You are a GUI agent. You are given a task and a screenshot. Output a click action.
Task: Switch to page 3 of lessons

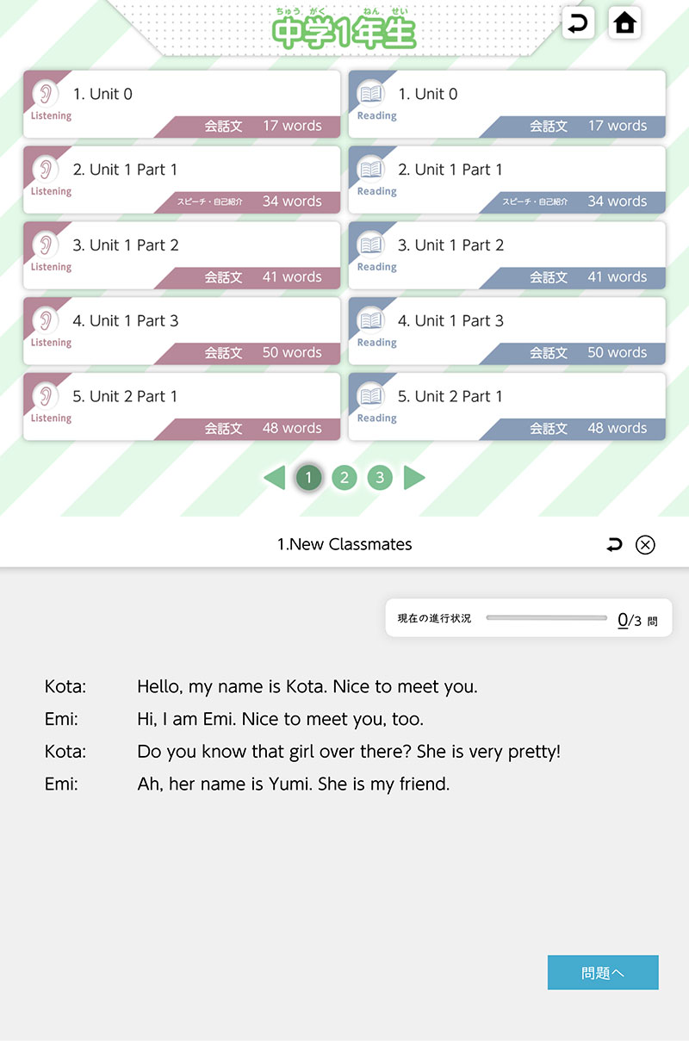tap(379, 478)
